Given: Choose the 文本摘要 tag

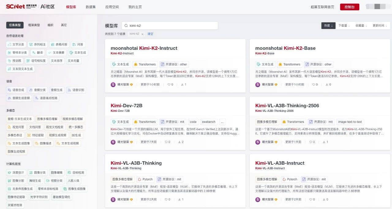Looking at the screenshot, I should coord(56,53).
